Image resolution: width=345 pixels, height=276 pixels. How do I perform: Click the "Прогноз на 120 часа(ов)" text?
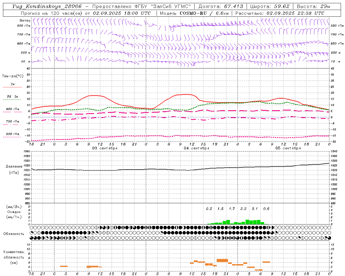point(52,13)
